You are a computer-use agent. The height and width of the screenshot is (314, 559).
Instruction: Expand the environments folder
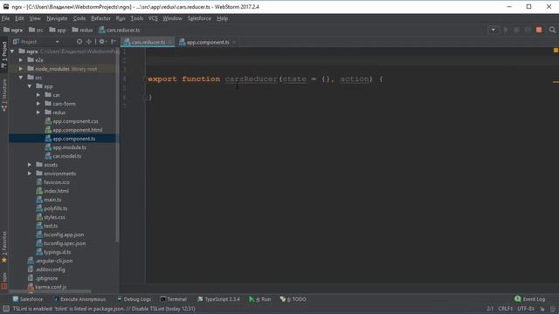(x=30, y=174)
